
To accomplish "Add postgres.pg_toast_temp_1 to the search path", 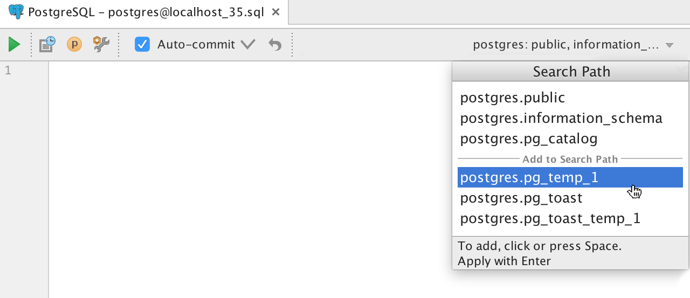I will [550, 219].
